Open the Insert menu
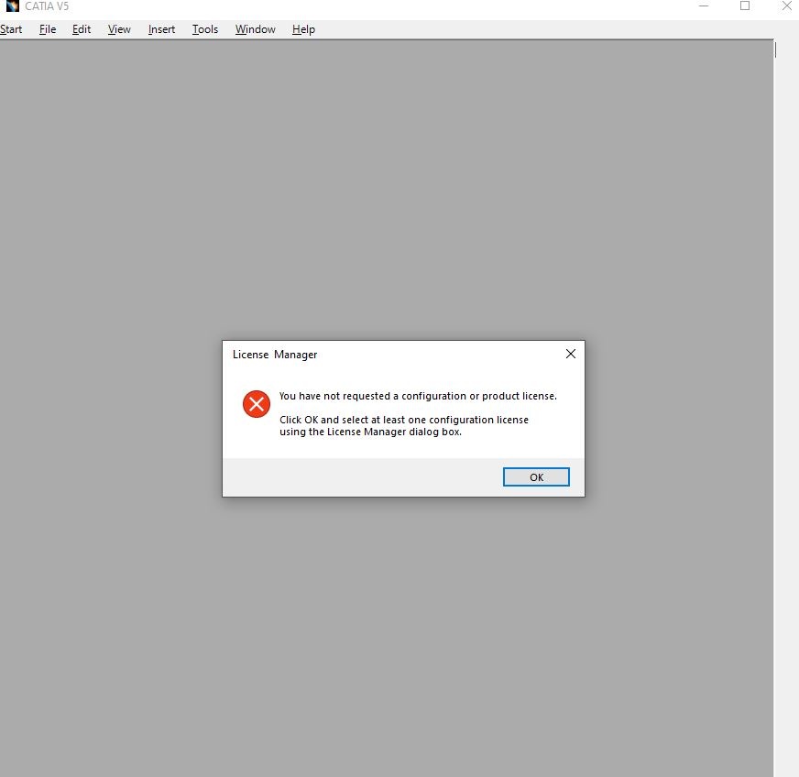 click(161, 29)
